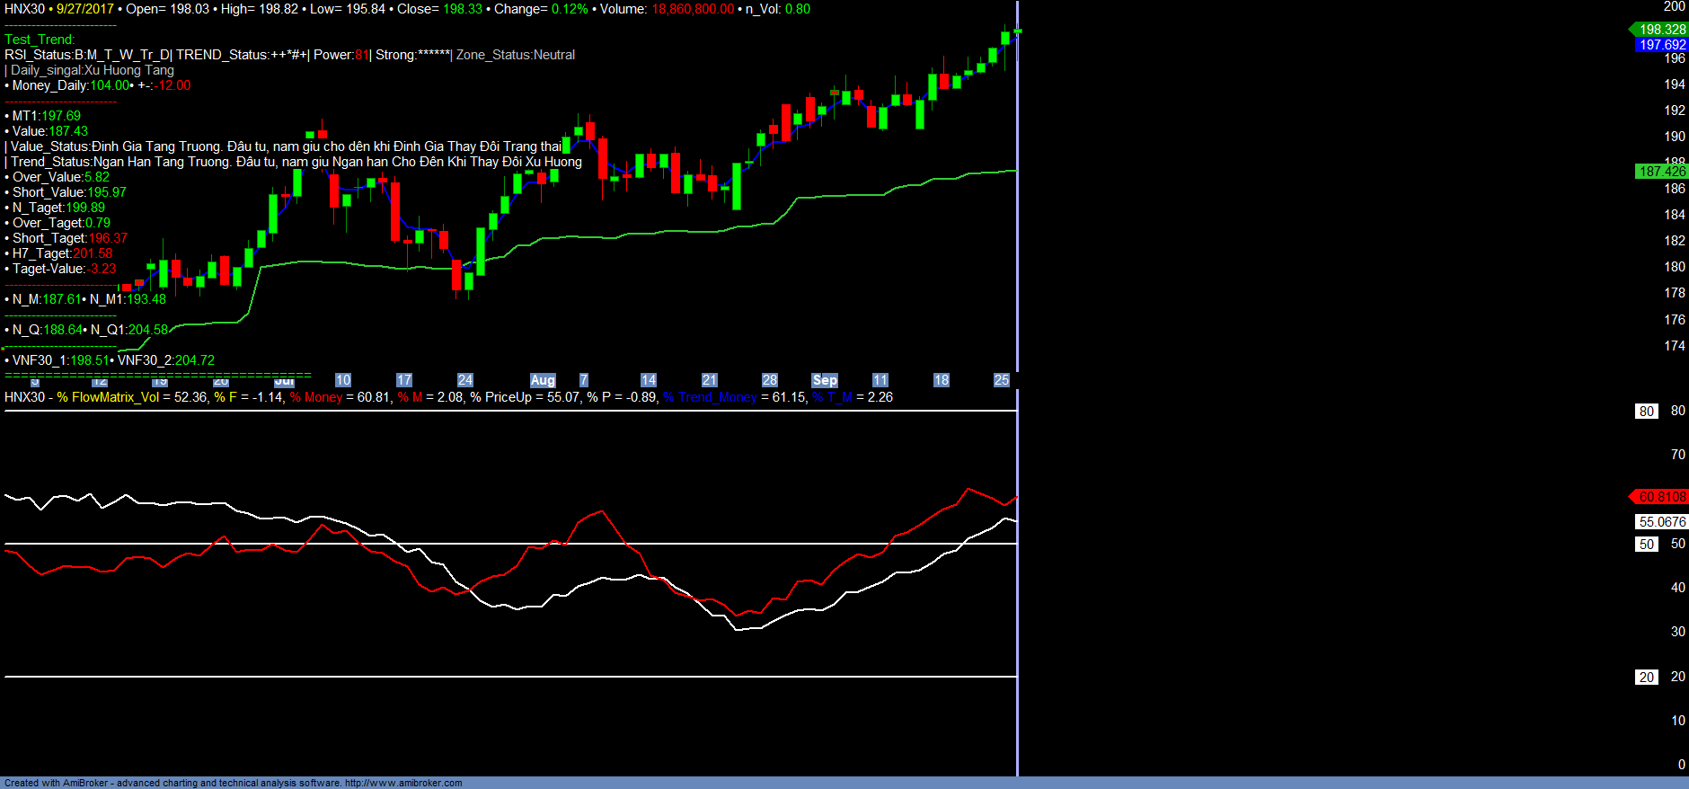1689x789 pixels.
Task: Select the Zone_Status:Neutral text
Action: 516,55
